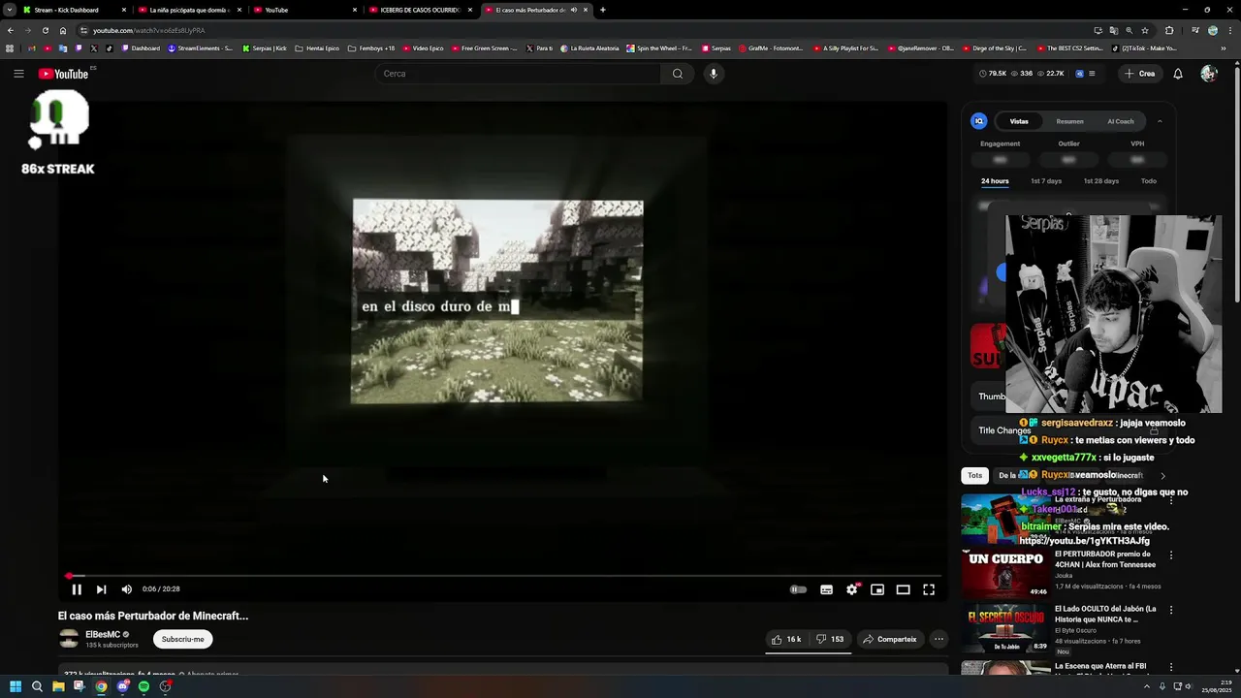Select the 1st 7 days range
Screen dimensions: 1241x698
(1046, 181)
